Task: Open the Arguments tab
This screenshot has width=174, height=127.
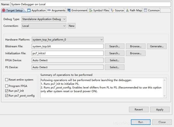Action: [x=57, y=10]
